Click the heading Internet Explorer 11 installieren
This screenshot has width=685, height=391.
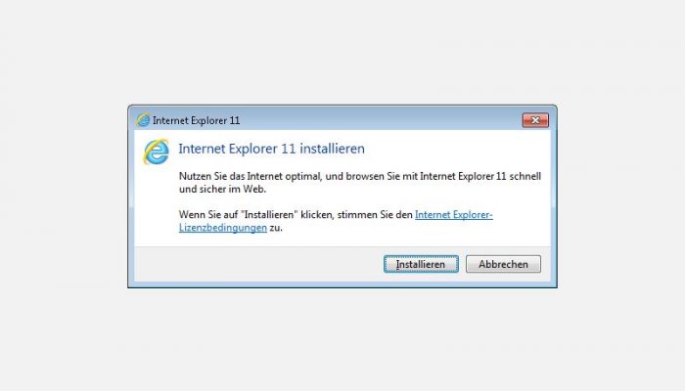(271, 149)
